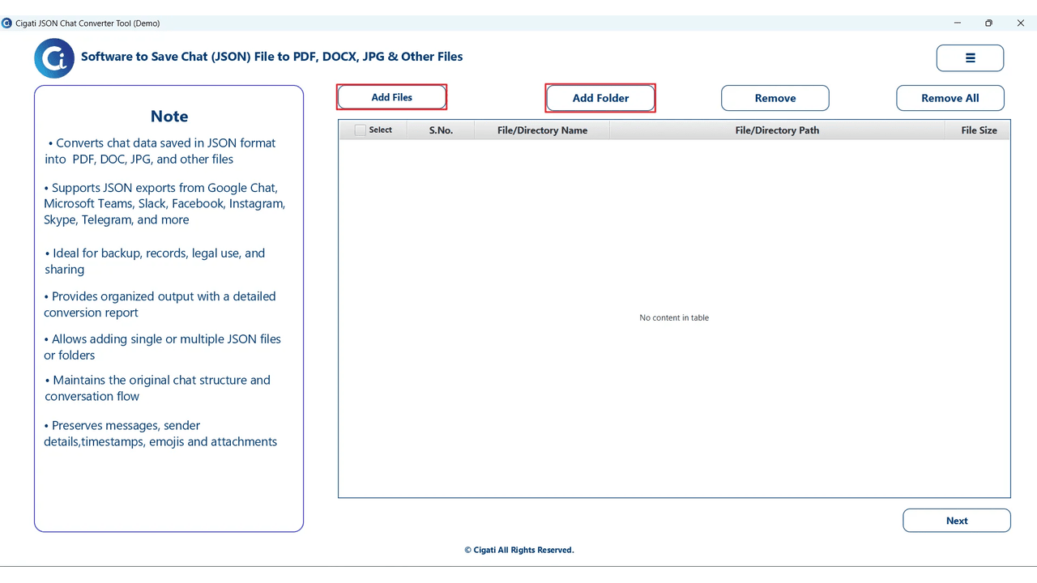Click note about original chat structure
The width and height of the screenshot is (1037, 583).
click(x=157, y=388)
